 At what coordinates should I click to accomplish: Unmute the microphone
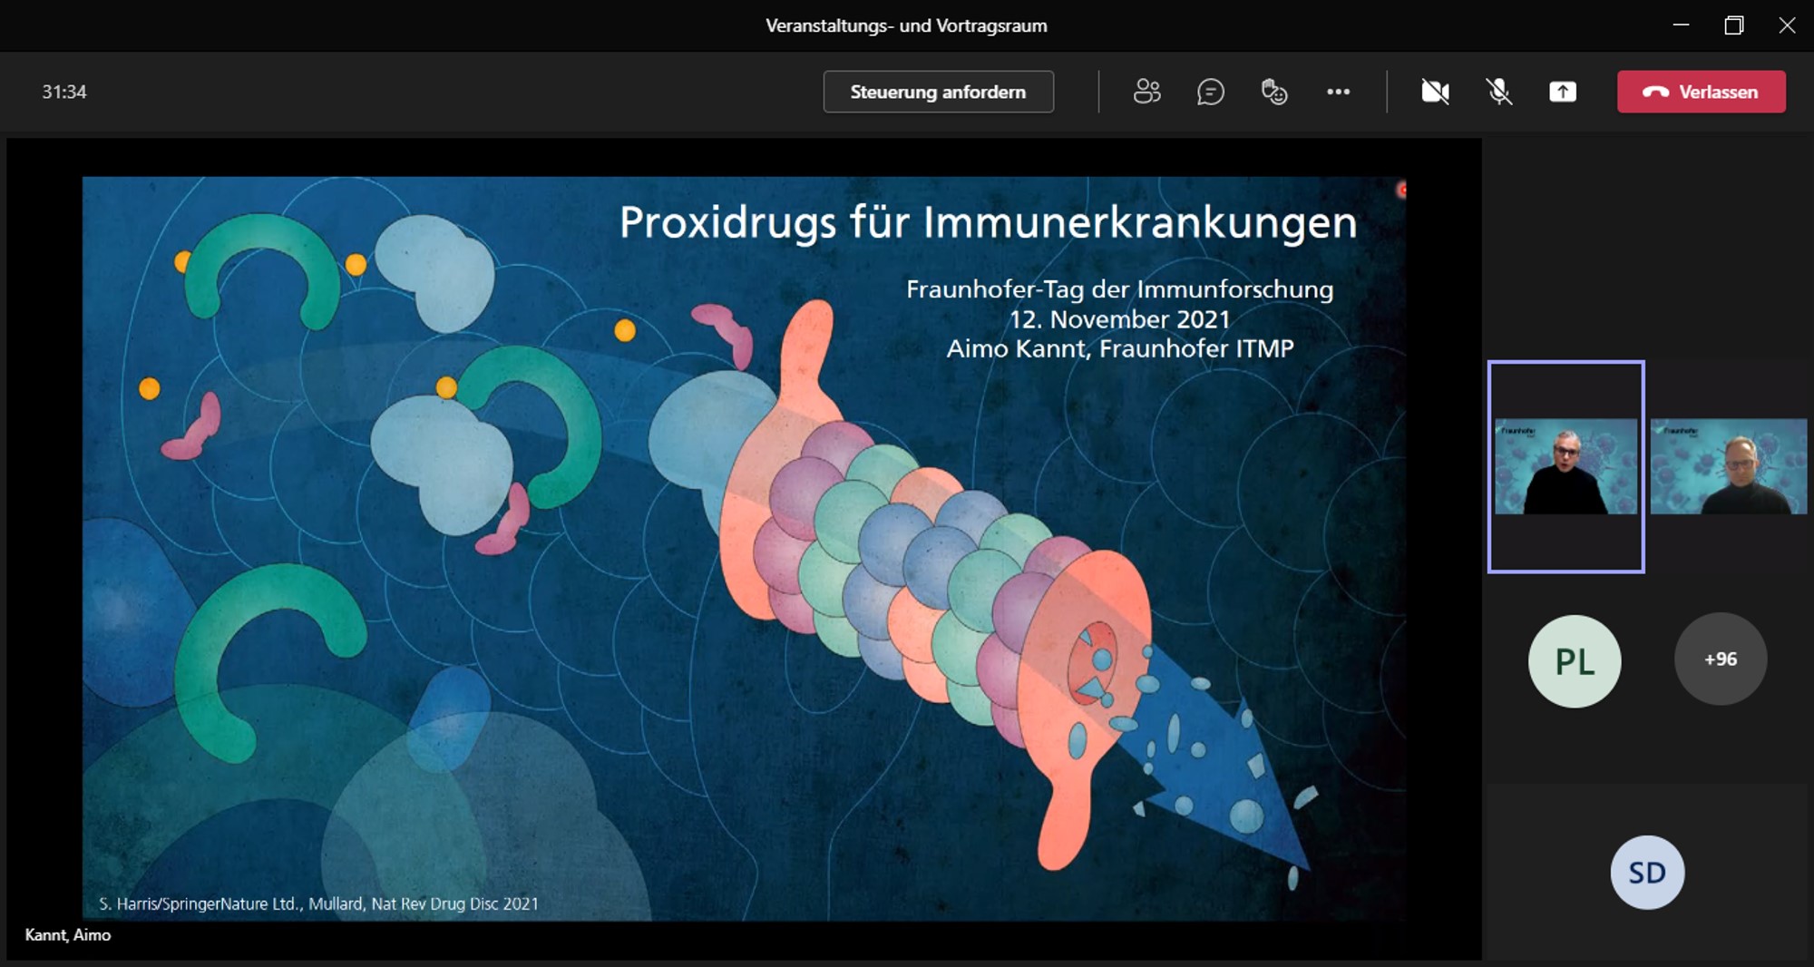point(1498,92)
